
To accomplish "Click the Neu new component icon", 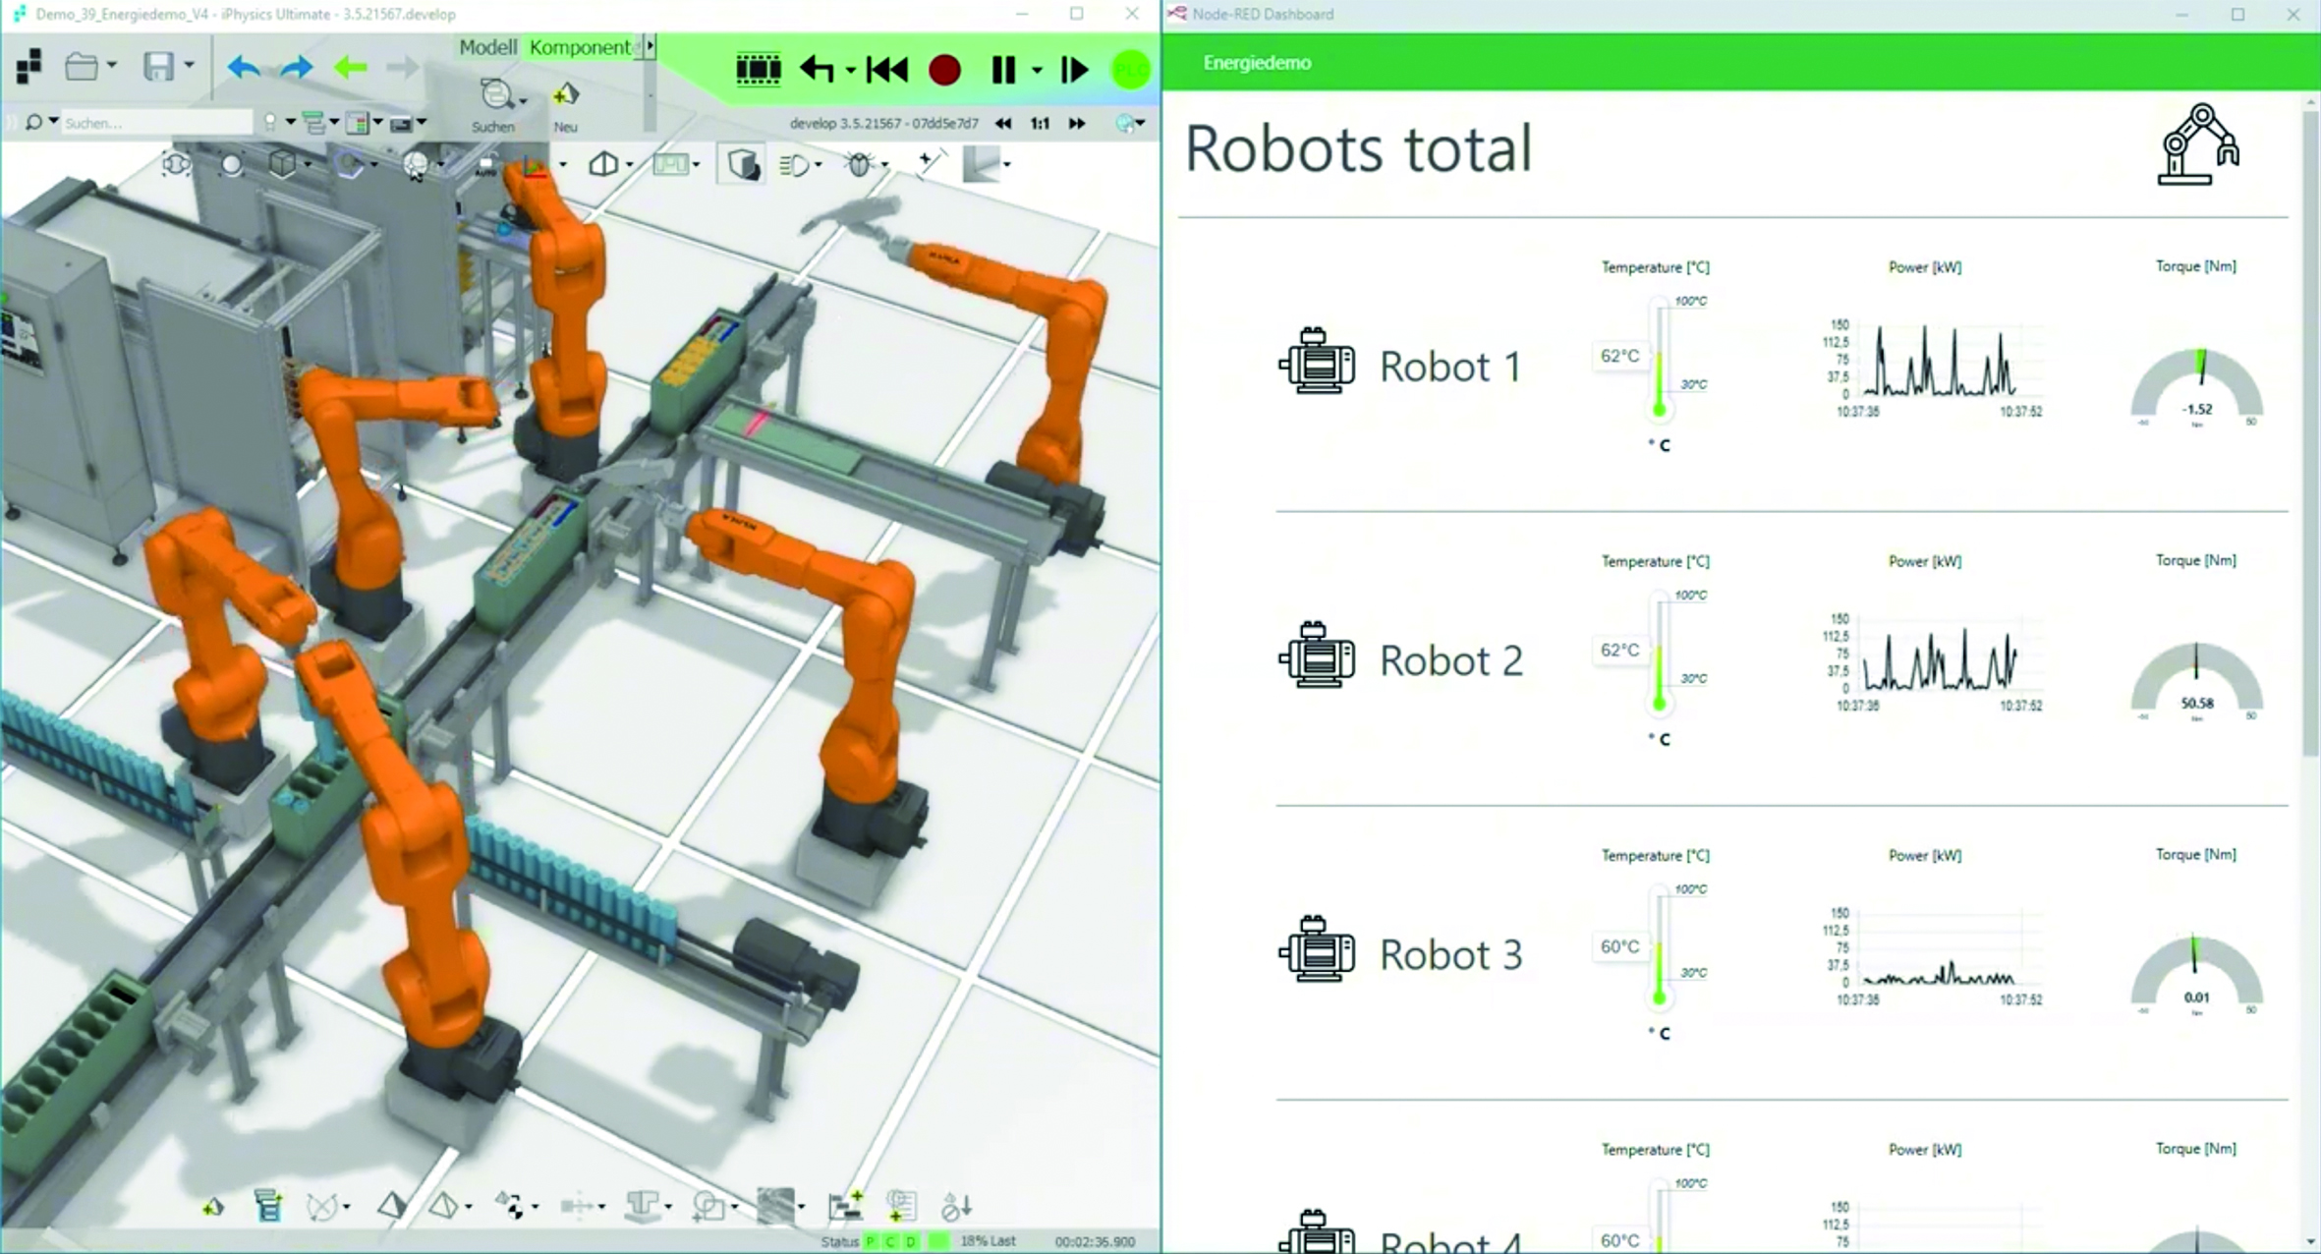I will pyautogui.click(x=565, y=96).
